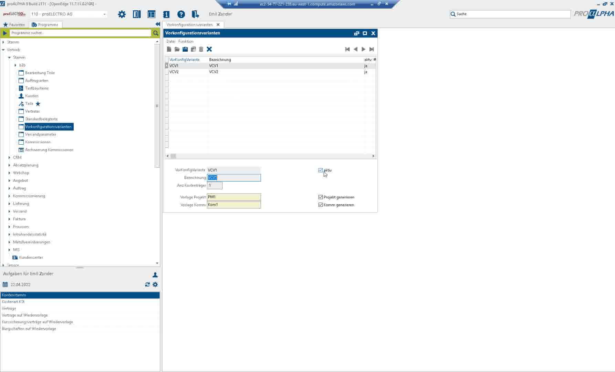Collapse the Vertrieb tree node
Viewport: 615px width, 372px height.
[x=3, y=50]
